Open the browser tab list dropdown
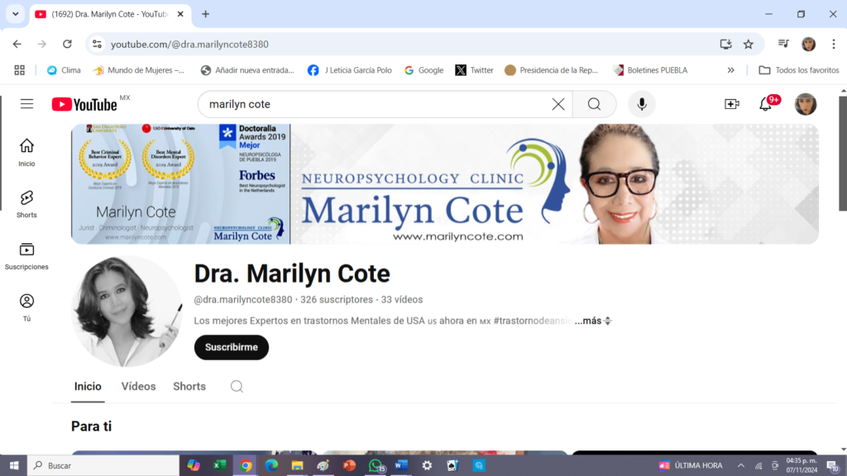847x476 pixels. pyautogui.click(x=15, y=14)
